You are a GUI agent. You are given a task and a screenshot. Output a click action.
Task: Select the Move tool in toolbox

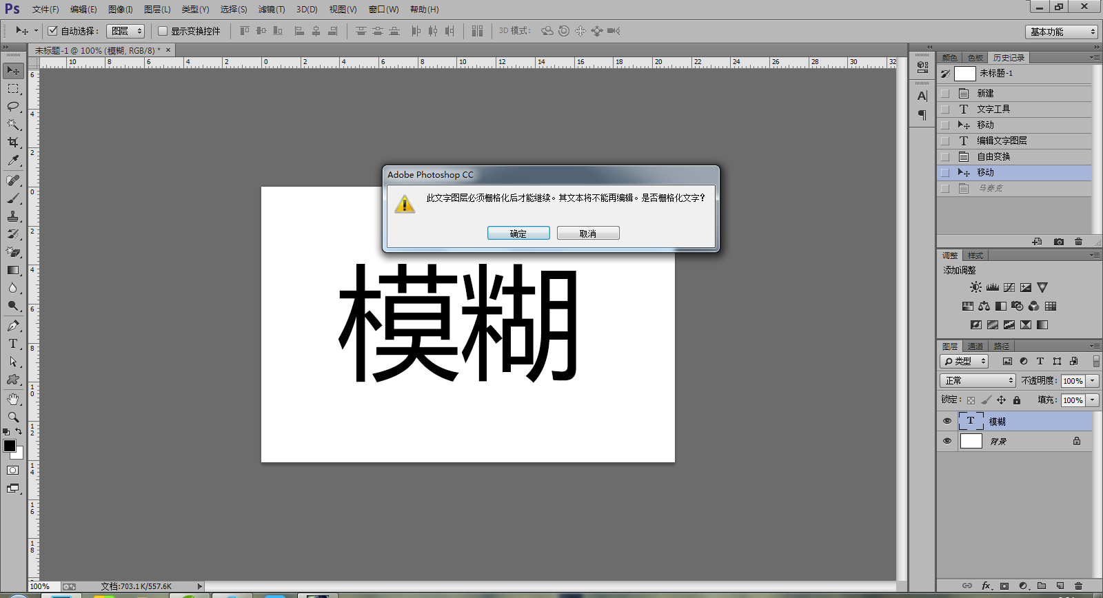point(13,70)
